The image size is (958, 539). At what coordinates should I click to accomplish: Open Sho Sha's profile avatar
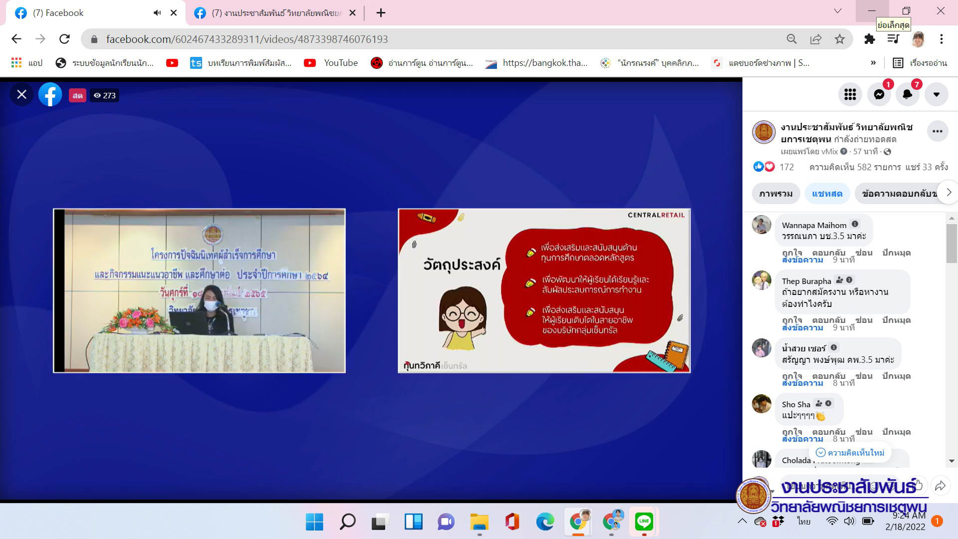[x=761, y=404]
